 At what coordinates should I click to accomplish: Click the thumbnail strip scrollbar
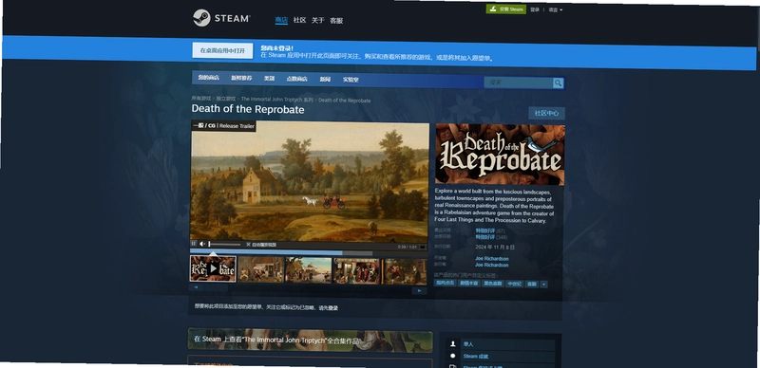coord(308,288)
